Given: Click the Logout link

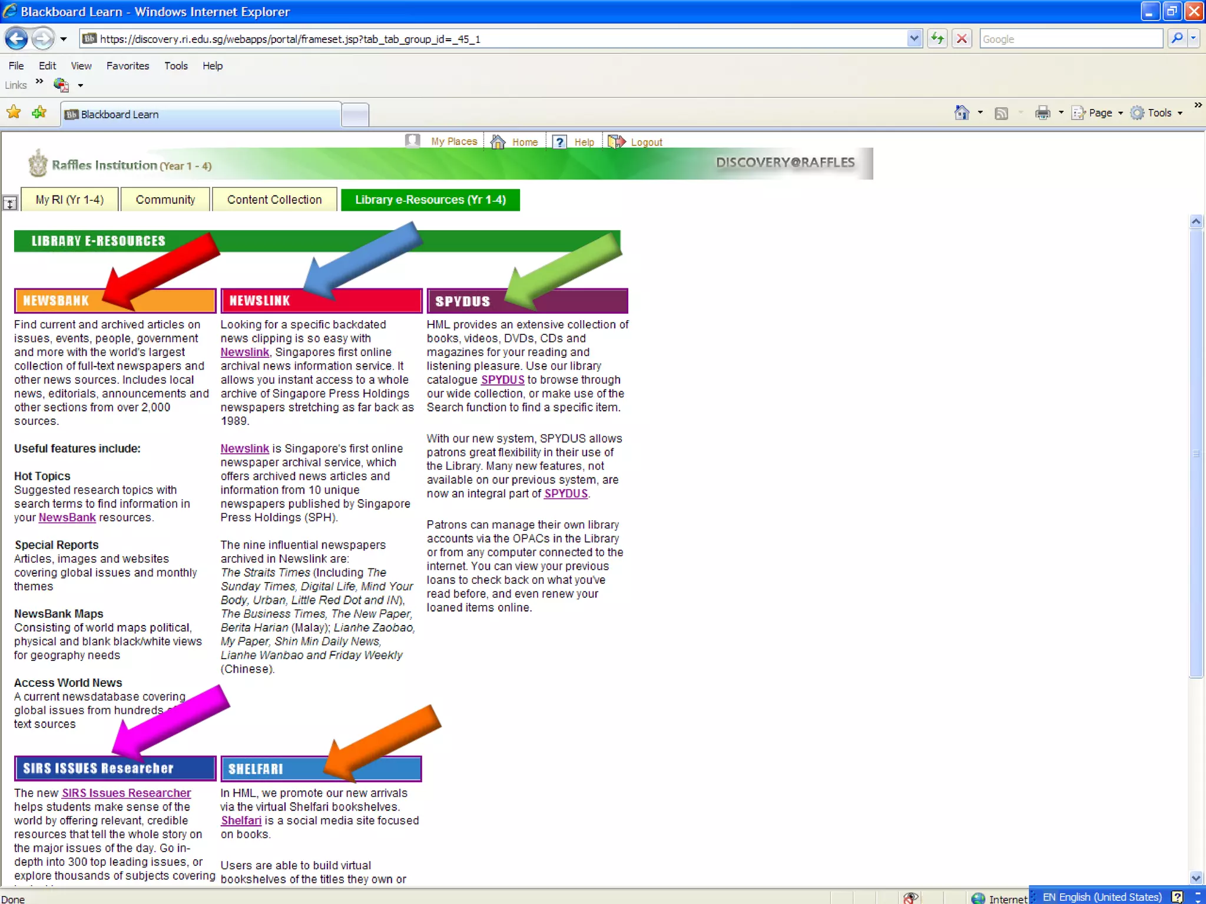Looking at the screenshot, I should coord(646,142).
